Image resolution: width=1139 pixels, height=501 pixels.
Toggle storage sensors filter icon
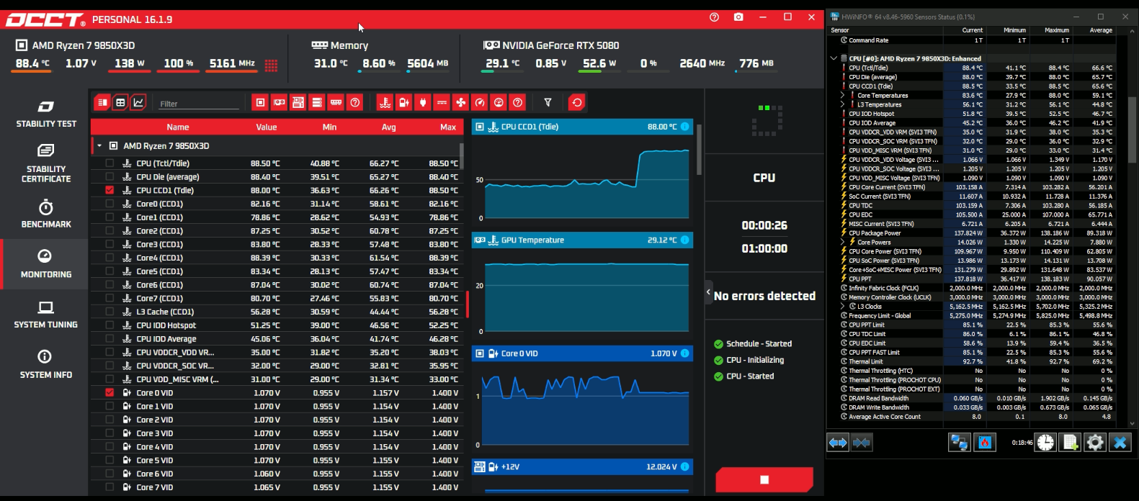[316, 103]
